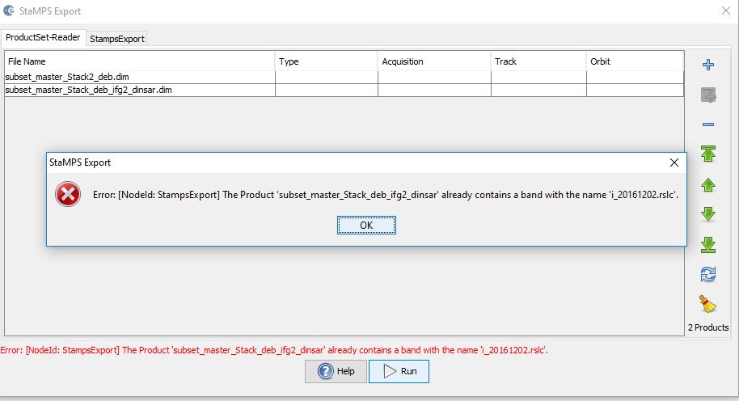This screenshot has width=739, height=401.
Task: Click the Add product plus icon
Action: pyautogui.click(x=708, y=65)
